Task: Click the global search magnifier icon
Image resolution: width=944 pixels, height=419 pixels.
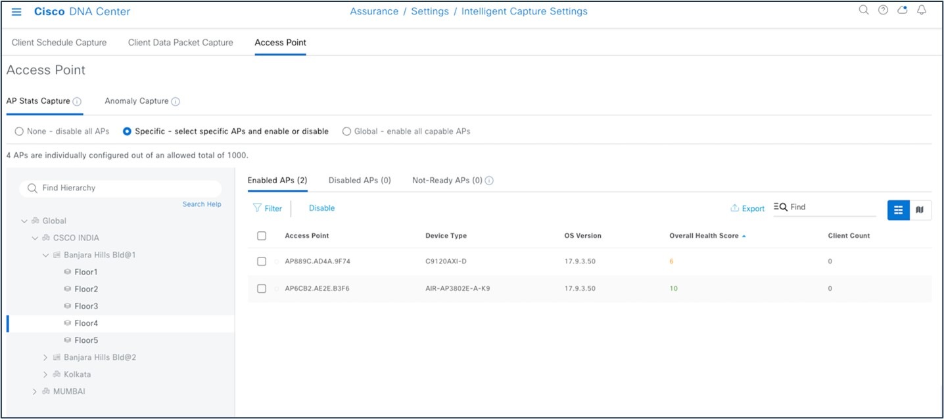Action: click(x=863, y=11)
